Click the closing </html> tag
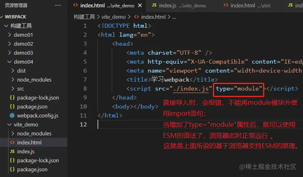This screenshot has width=303, height=177. coord(110,115)
